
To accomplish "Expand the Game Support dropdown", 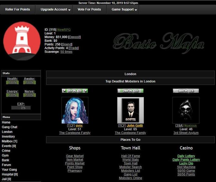I will pos(124,9).
